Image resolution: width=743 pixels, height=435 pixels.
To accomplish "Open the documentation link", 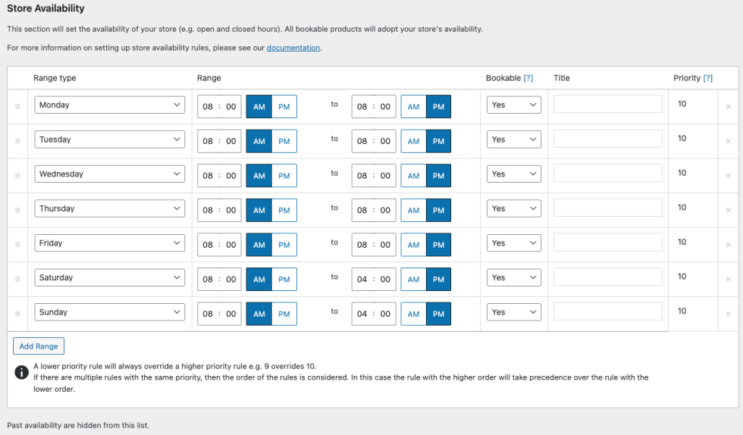I will click(293, 48).
